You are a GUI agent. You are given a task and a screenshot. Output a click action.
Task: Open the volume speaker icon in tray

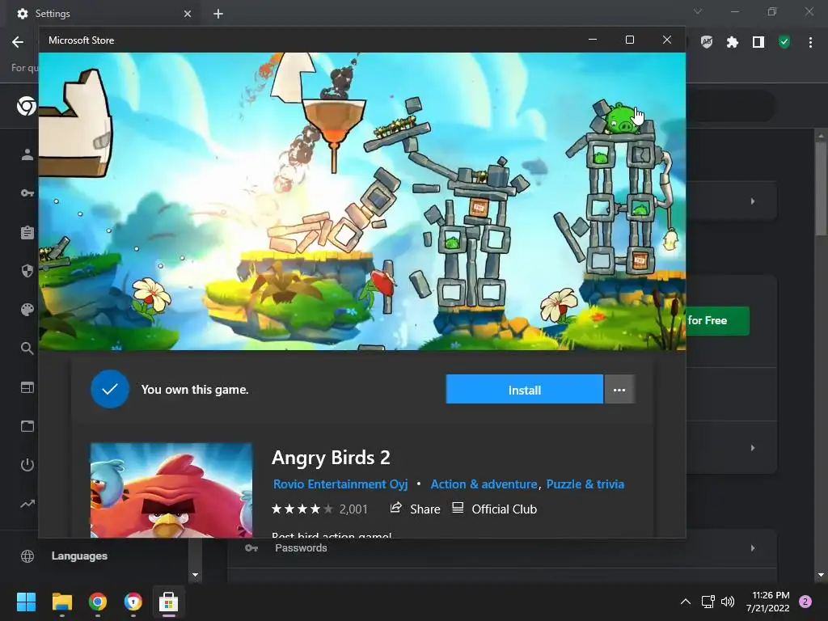pos(728,602)
